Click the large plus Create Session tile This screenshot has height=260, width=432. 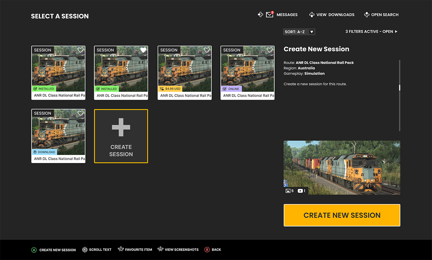(x=121, y=136)
